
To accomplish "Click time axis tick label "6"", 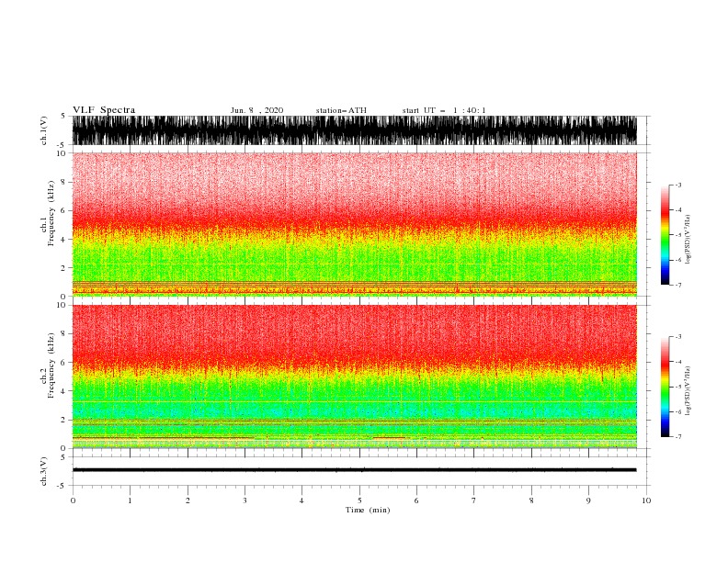I will click(416, 500).
